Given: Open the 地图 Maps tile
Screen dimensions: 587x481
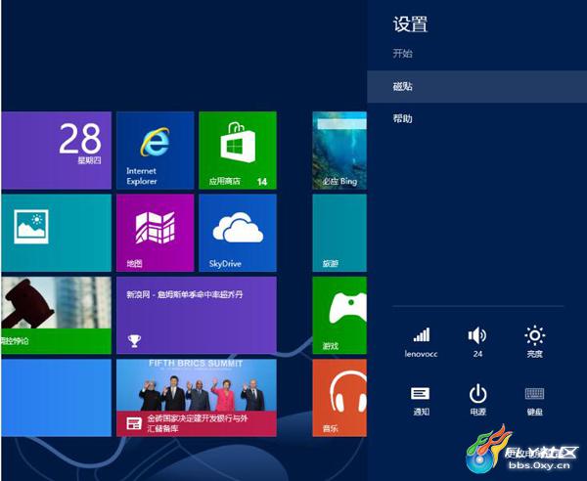Looking at the screenshot, I should (x=155, y=233).
